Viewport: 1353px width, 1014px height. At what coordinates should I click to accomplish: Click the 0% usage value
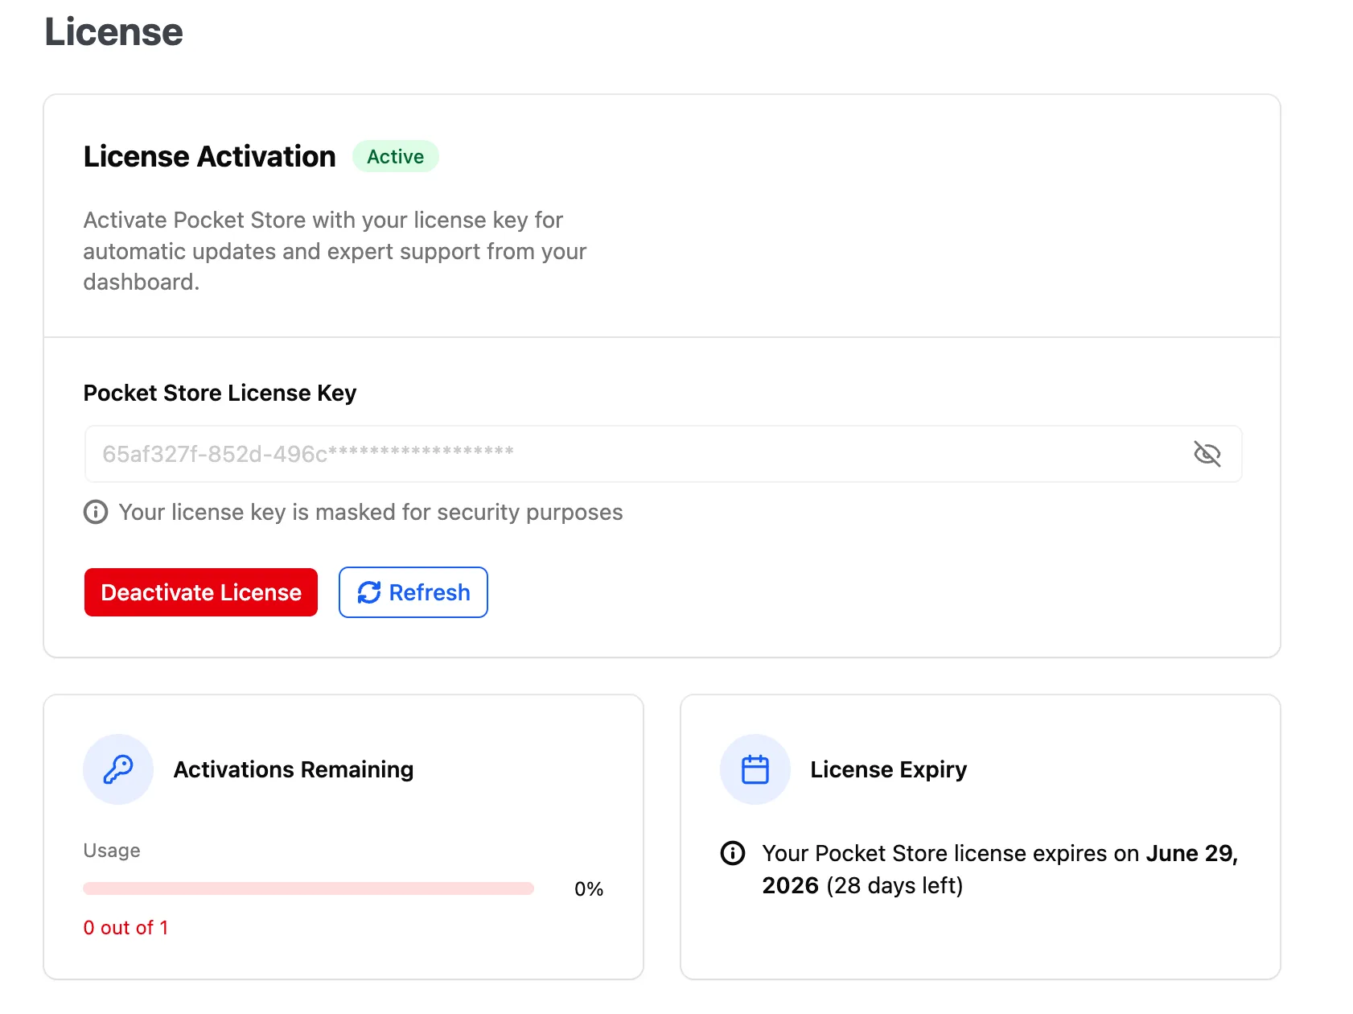point(589,889)
